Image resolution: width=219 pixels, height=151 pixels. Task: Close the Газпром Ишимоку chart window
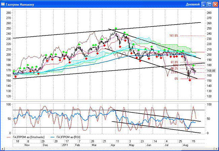pyautogui.click(x=215, y=4)
